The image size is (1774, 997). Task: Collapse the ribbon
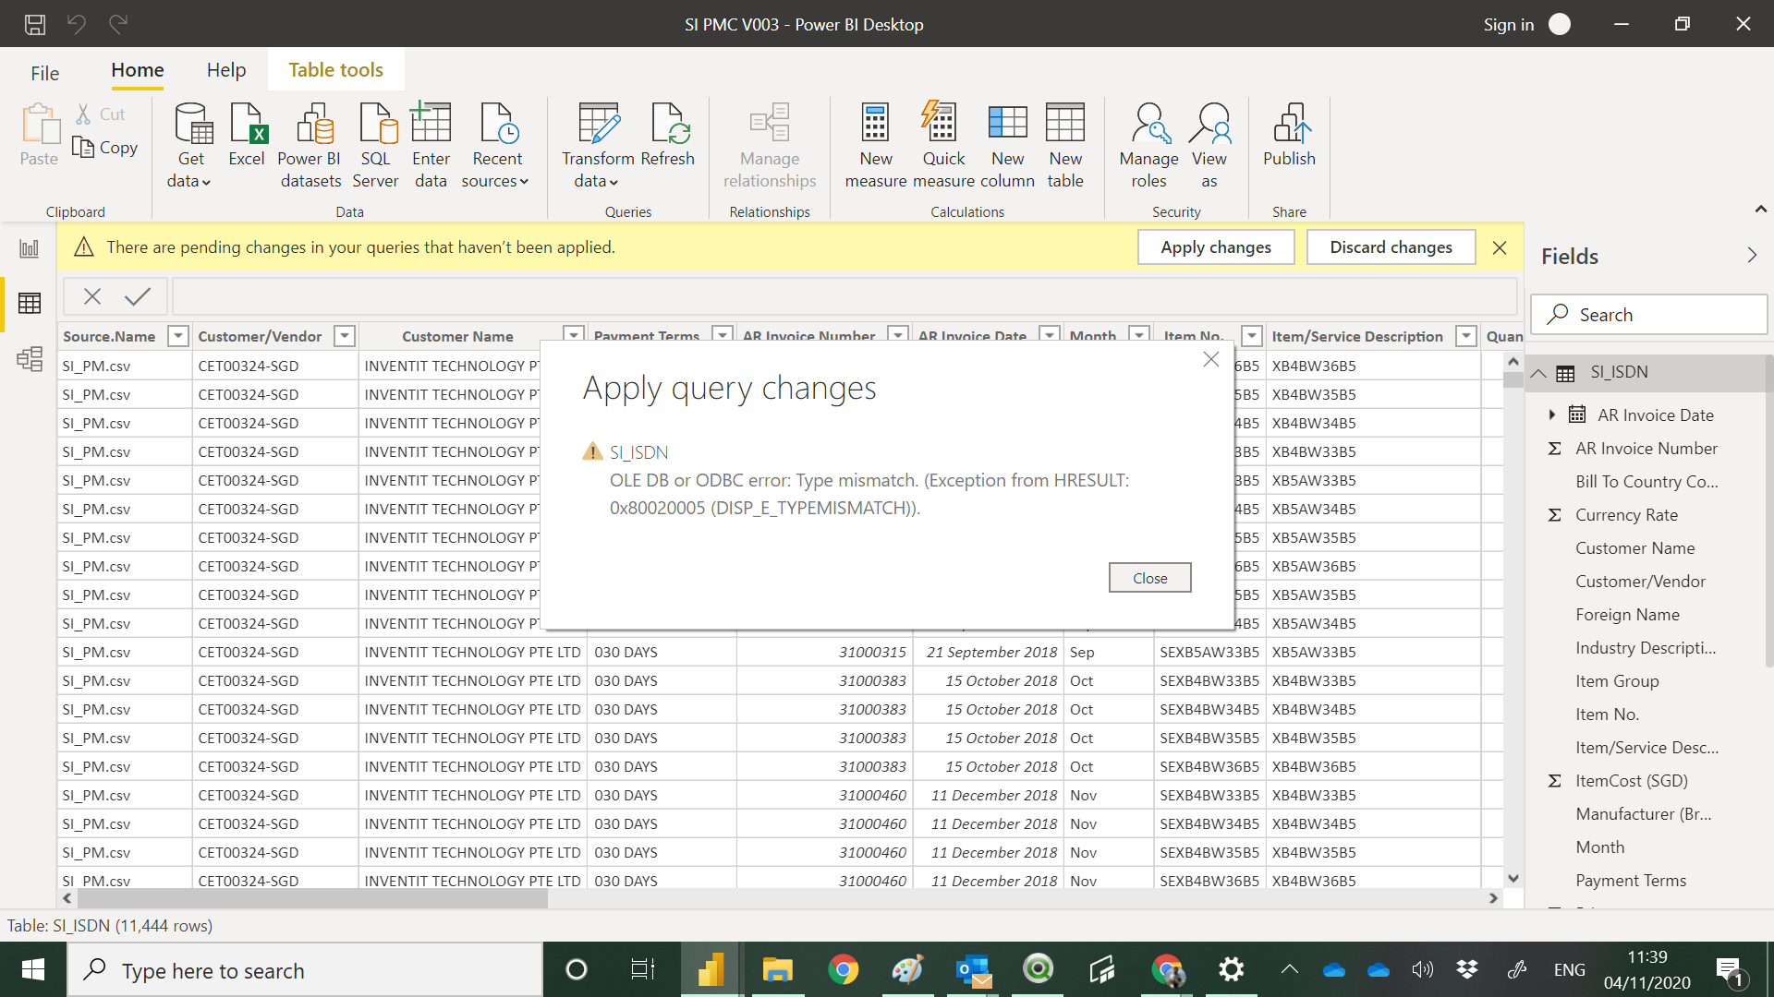(x=1760, y=210)
